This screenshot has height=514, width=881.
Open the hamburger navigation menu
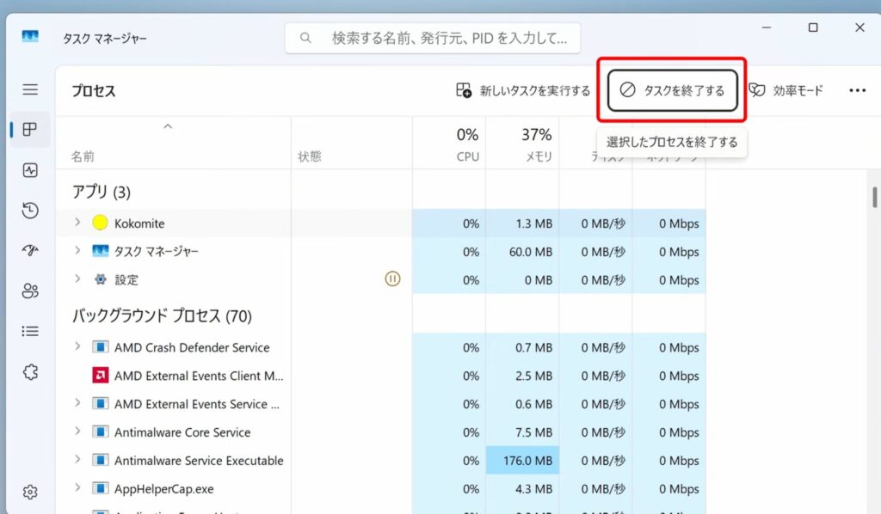tap(30, 89)
